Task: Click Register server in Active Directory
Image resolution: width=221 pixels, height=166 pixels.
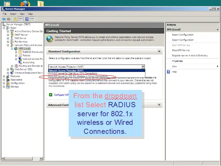Action: [190, 56]
